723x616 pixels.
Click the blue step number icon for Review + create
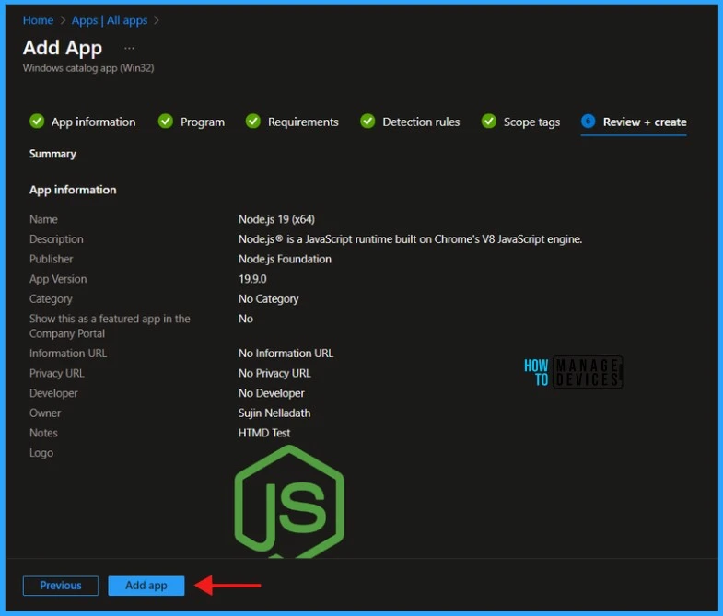(588, 122)
